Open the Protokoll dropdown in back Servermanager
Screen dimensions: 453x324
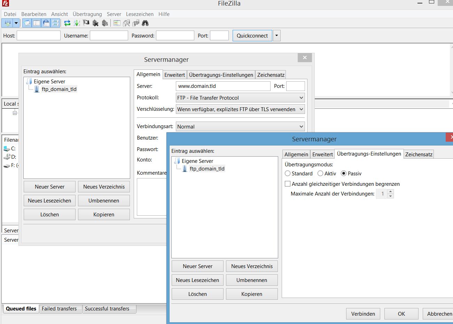[240, 98]
